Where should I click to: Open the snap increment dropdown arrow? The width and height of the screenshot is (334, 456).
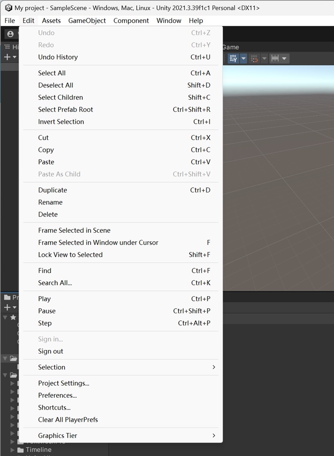tap(284, 58)
